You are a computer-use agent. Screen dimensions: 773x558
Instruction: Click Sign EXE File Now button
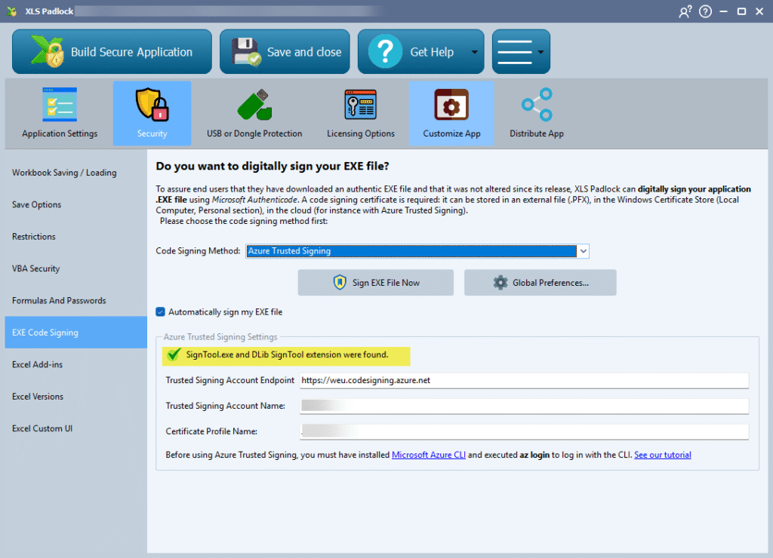pos(376,283)
